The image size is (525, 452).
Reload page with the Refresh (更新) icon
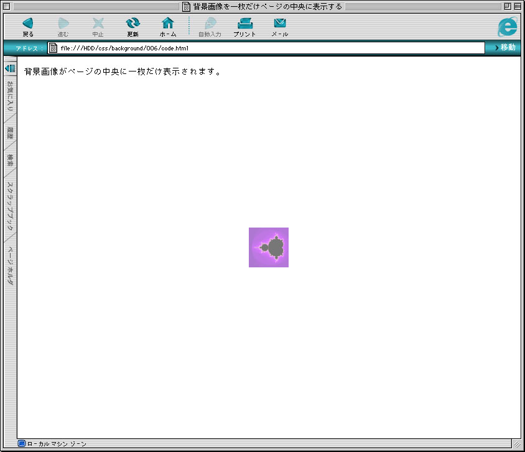click(133, 24)
